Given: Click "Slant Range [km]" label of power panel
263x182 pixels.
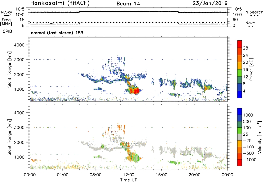Looking at the screenshot, I should click(9, 69).
